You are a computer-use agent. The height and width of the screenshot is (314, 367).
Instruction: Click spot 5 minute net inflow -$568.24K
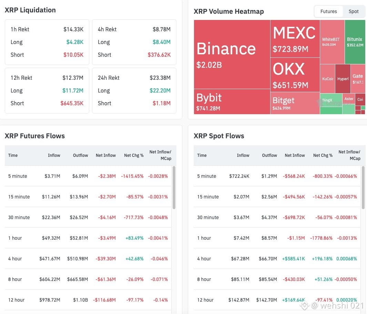[294, 176]
